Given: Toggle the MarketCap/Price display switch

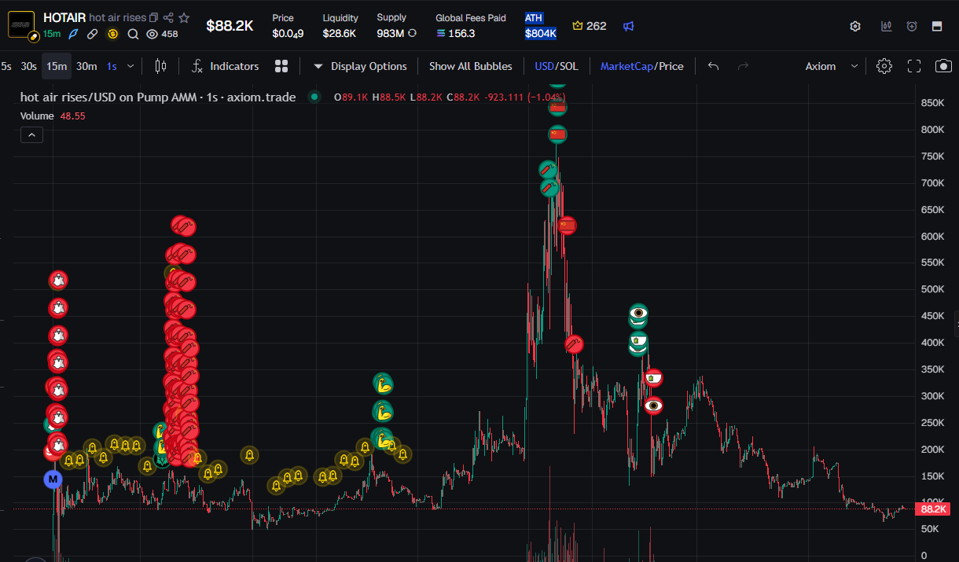Looking at the screenshot, I should pos(642,66).
